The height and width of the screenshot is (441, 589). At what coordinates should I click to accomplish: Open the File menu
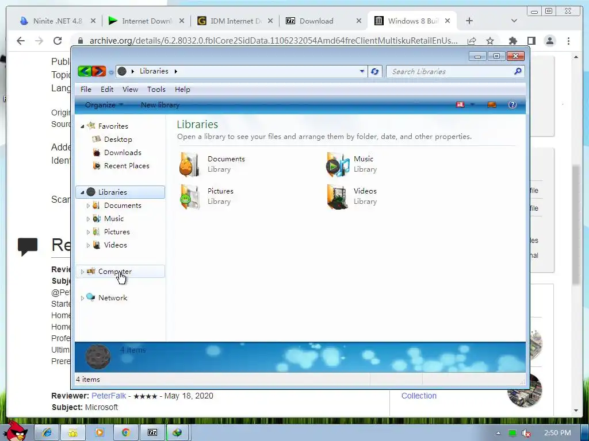pyautogui.click(x=86, y=89)
